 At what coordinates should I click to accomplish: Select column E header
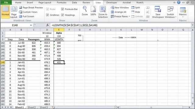(x=59, y=30)
